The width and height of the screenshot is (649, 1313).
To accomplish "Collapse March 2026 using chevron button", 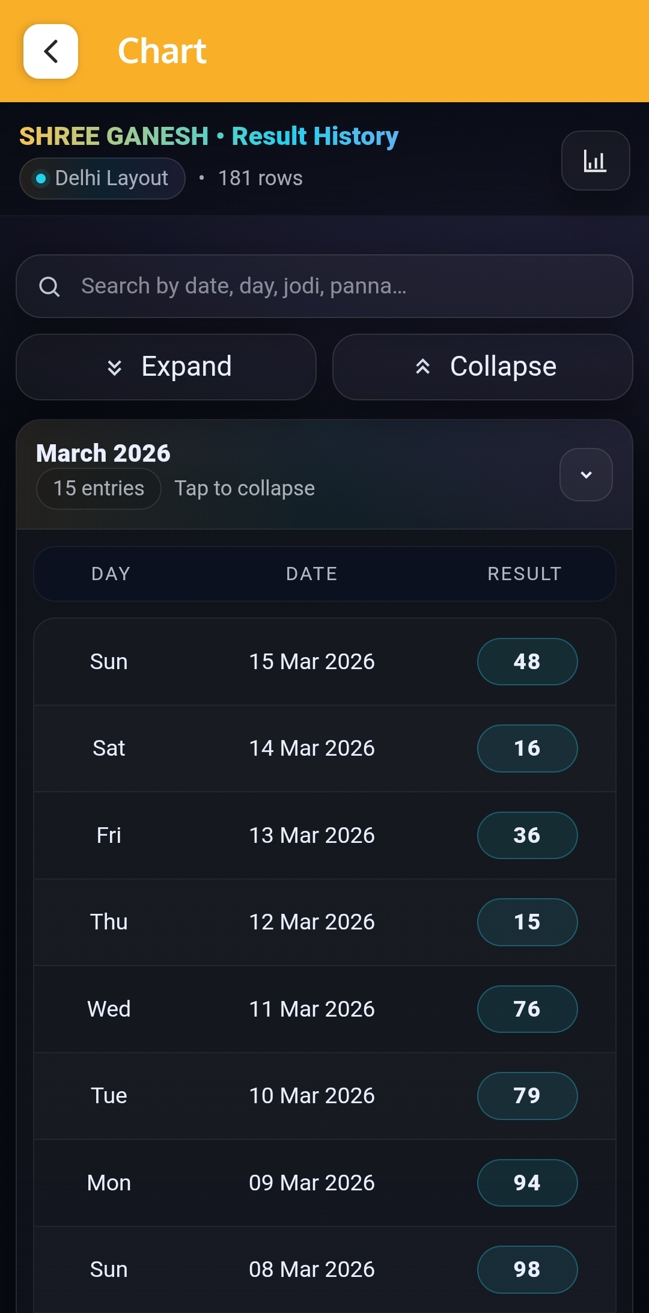I will click(x=586, y=474).
